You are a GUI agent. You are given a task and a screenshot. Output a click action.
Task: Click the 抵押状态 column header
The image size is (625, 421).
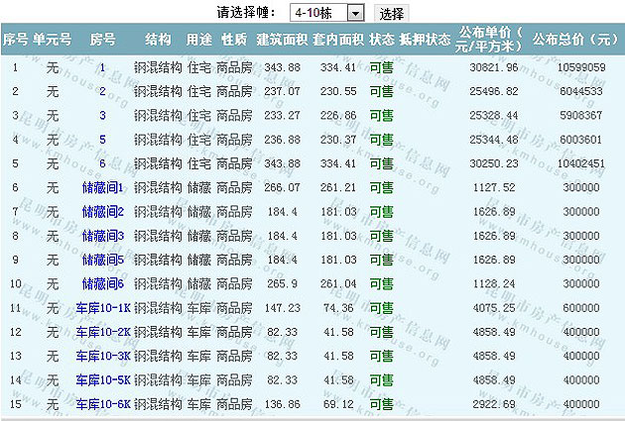[x=426, y=41]
